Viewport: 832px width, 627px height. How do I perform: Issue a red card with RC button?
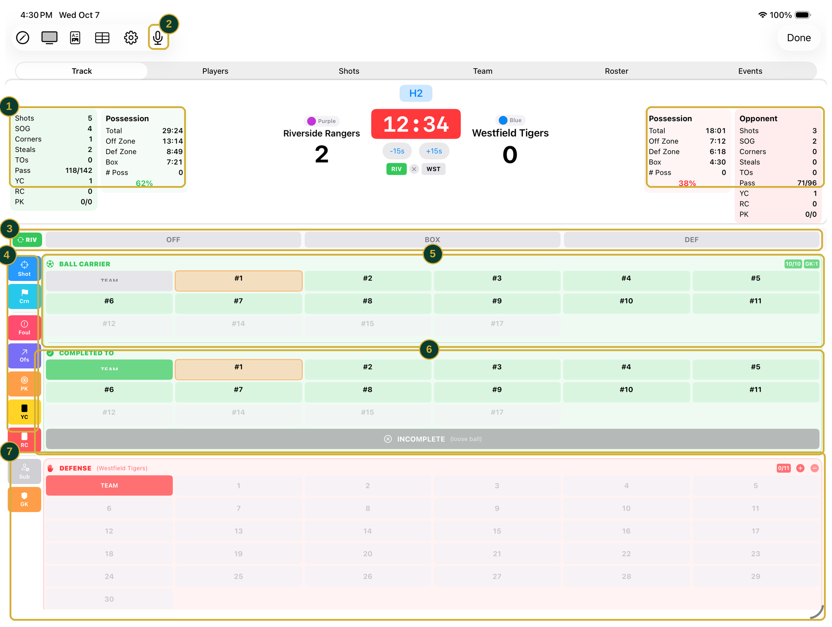click(24, 440)
